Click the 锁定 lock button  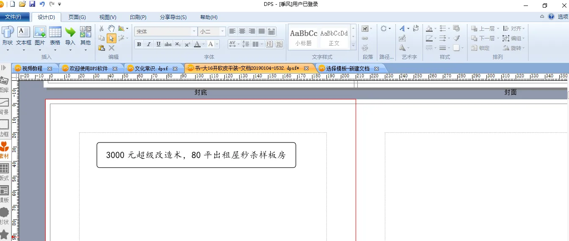point(481,48)
